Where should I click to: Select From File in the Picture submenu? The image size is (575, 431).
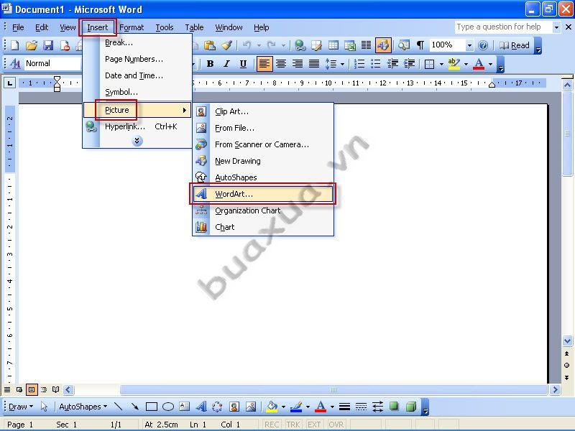[x=262, y=128]
